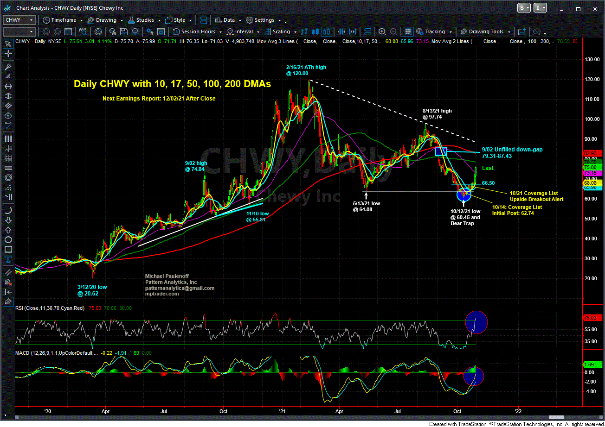Image resolution: width=605 pixels, height=427 pixels.
Task: Expand the Drawing dropdown arrow
Action: click(121, 20)
